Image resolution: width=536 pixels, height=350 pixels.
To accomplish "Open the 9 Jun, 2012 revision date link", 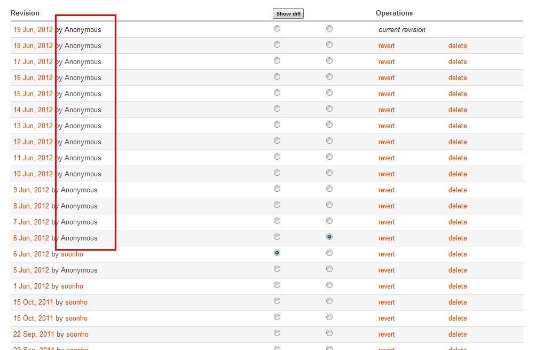I will pos(31,190).
